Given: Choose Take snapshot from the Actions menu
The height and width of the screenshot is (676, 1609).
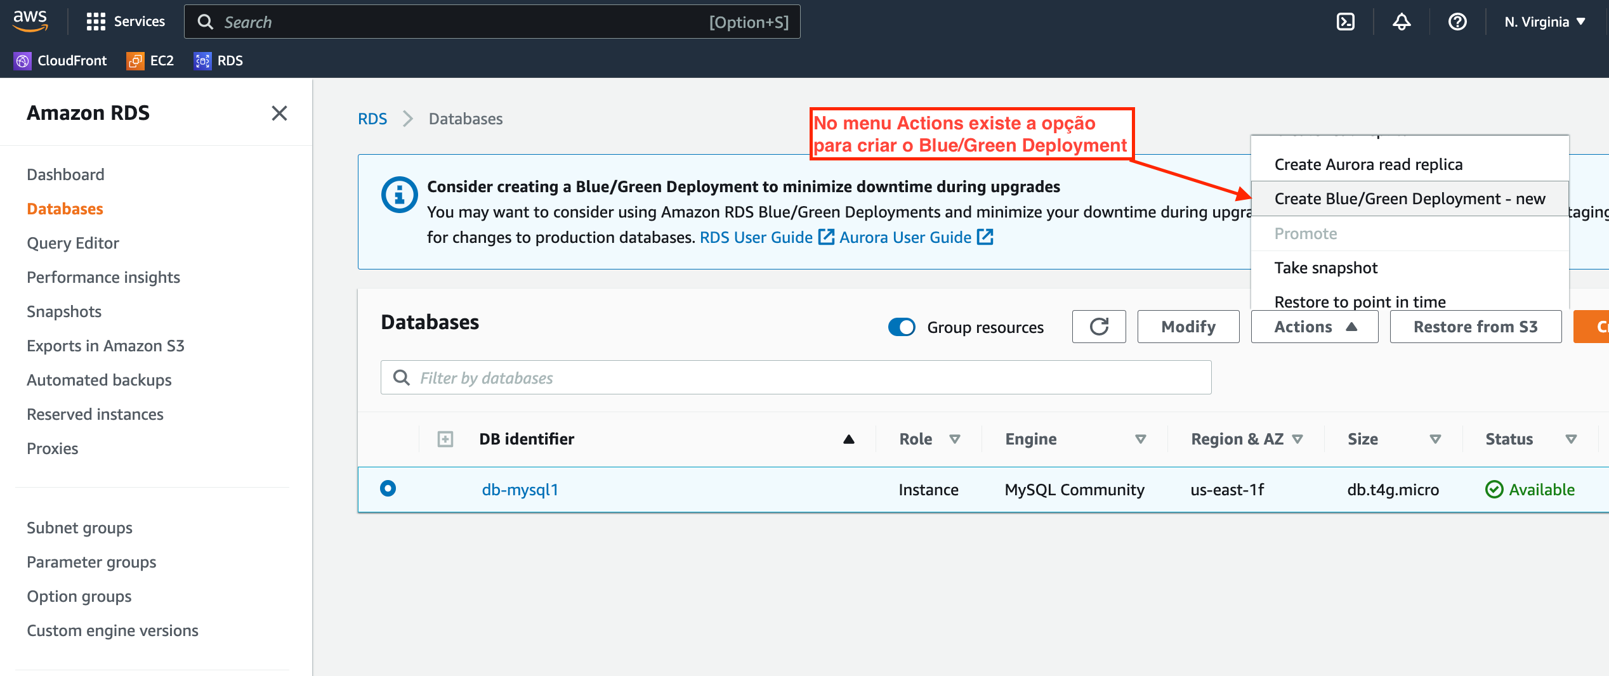Looking at the screenshot, I should pos(1326,267).
